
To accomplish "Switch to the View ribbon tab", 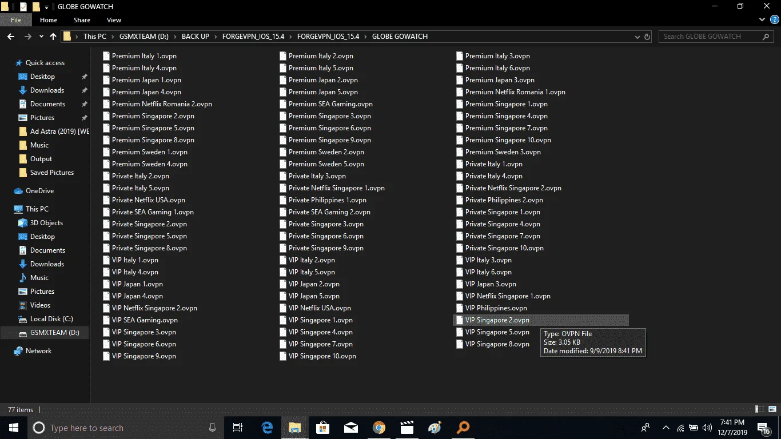I will (x=114, y=20).
